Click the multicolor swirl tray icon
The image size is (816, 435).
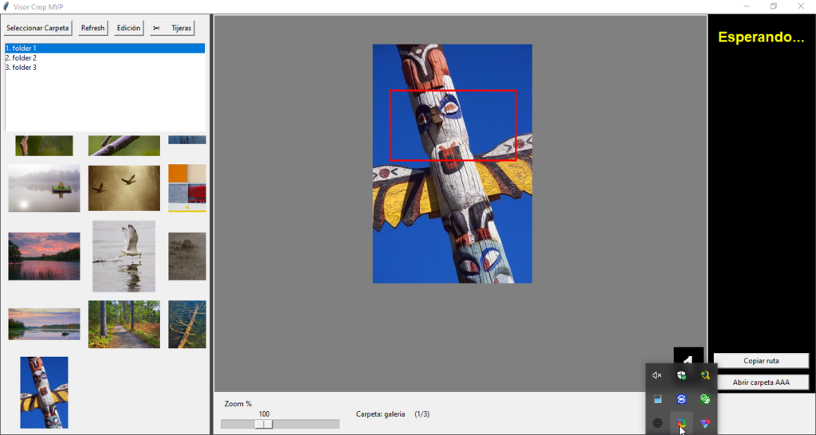(681, 423)
